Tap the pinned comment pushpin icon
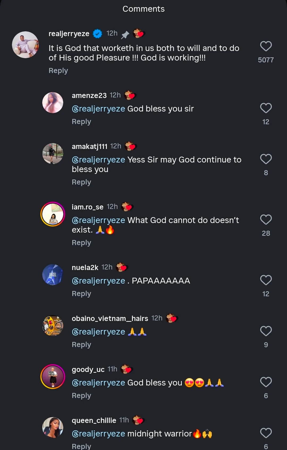Image resolution: width=287 pixels, height=450 pixels. click(x=125, y=35)
